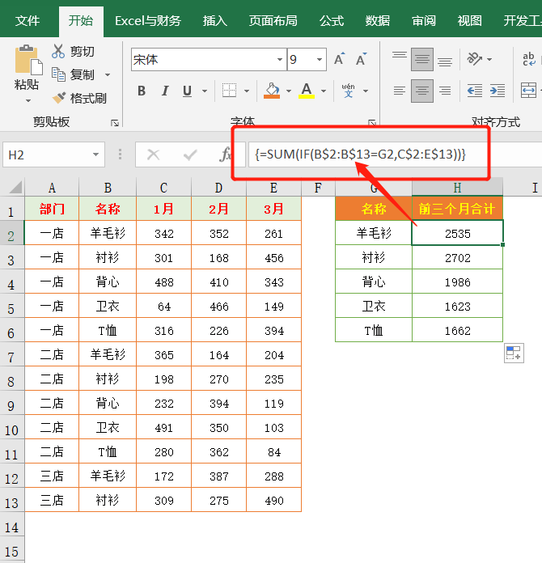Toggle Bold formatting

(142, 91)
